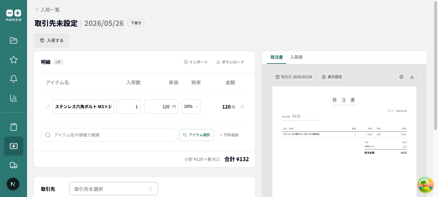Click the 取引先未設定 title
The image size is (438, 197).
click(56, 23)
